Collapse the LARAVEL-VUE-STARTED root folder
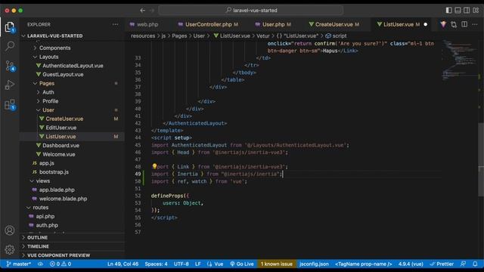This screenshot has width=484, height=272. [x=54, y=36]
